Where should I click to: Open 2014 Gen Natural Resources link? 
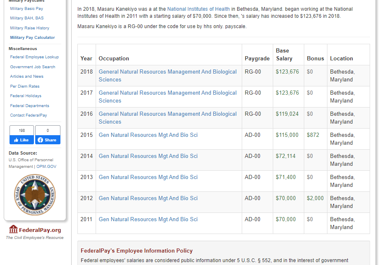[x=148, y=156]
